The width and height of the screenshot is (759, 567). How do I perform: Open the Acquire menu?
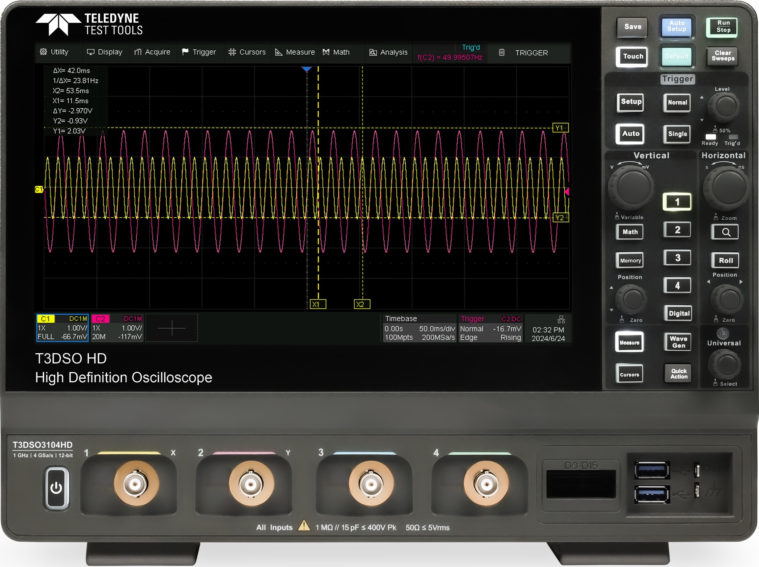coord(152,52)
